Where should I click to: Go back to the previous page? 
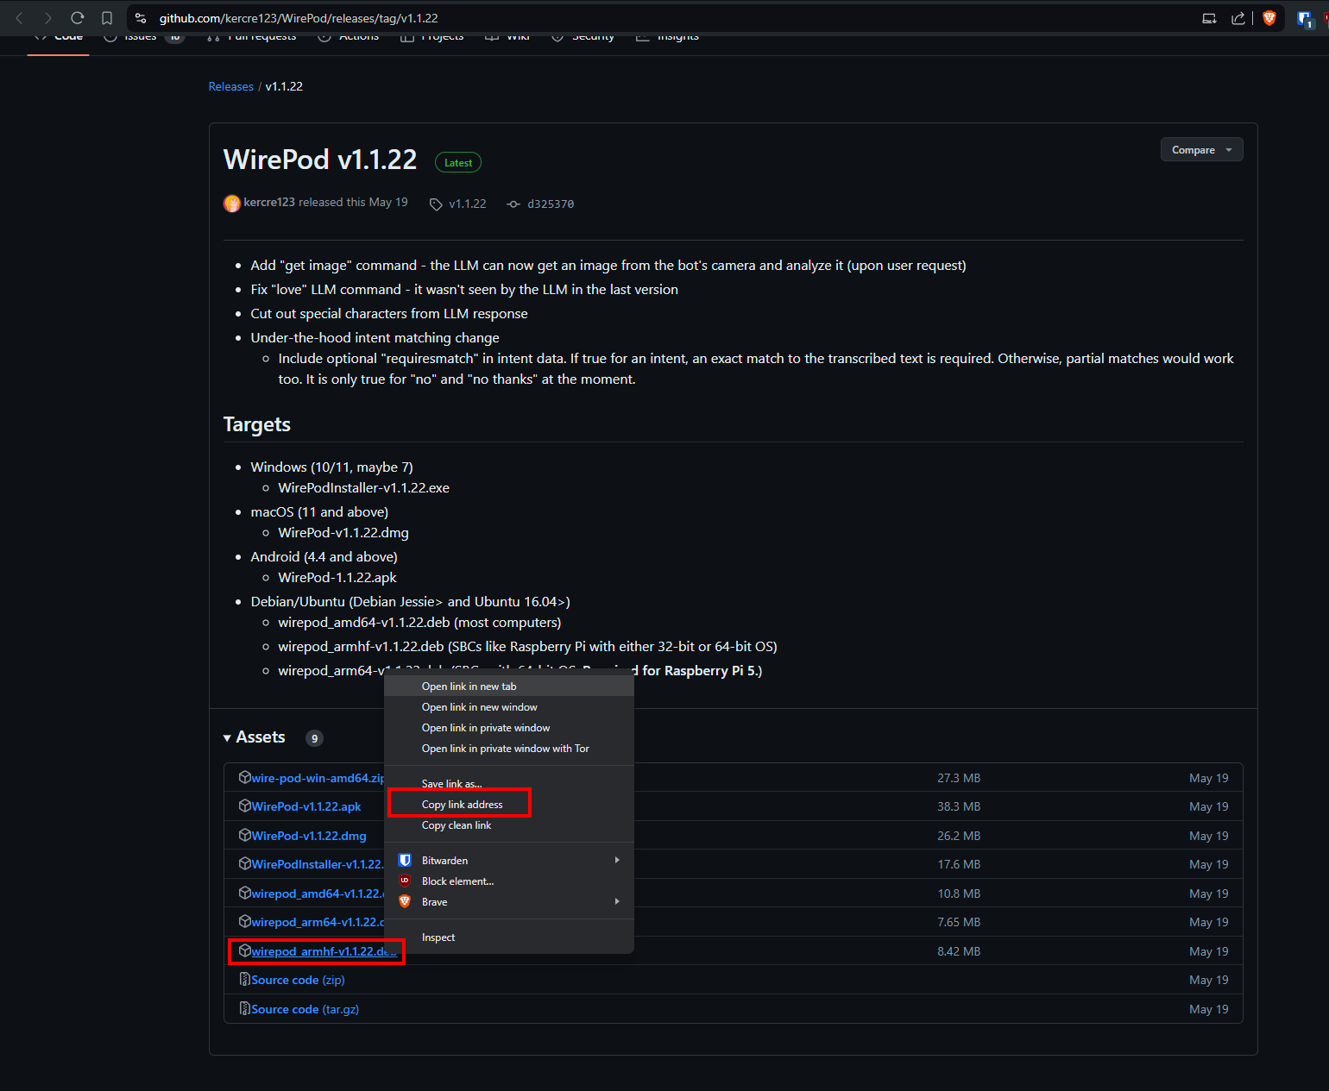[x=19, y=18]
